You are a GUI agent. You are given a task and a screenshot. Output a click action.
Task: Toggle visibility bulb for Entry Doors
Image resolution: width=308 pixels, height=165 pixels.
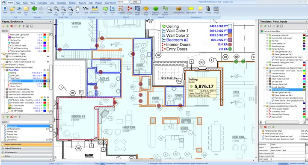point(48,86)
